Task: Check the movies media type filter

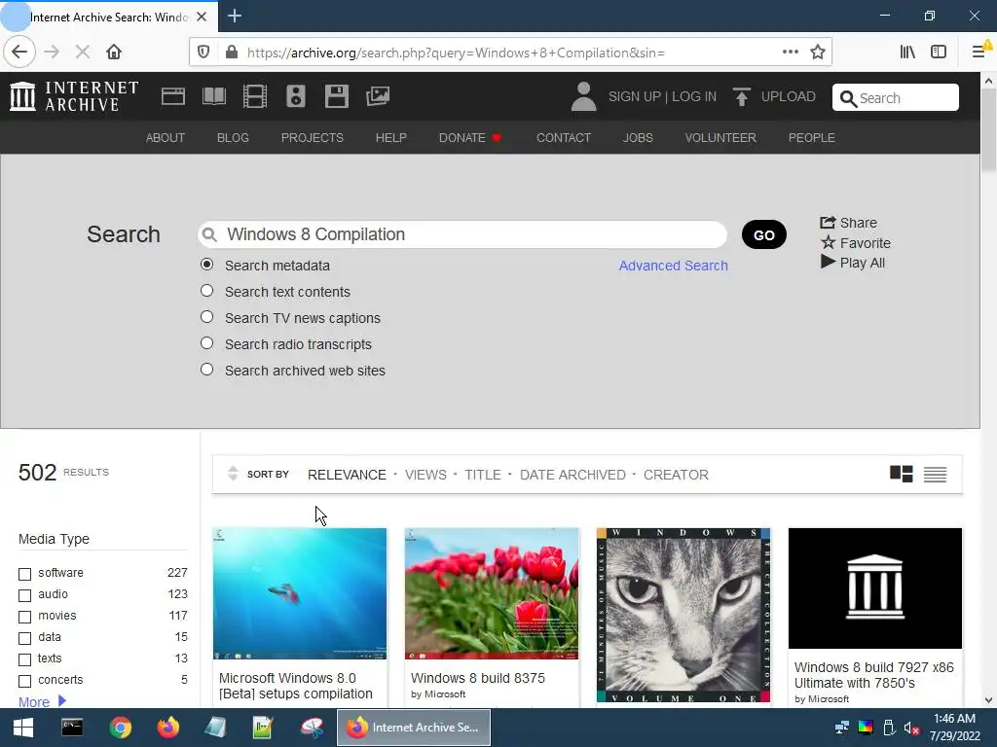Action: [x=24, y=617]
